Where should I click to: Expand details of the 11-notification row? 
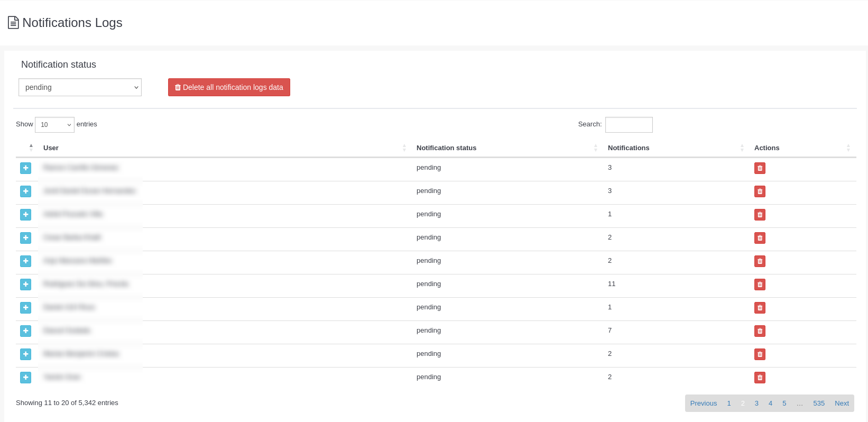25,285
